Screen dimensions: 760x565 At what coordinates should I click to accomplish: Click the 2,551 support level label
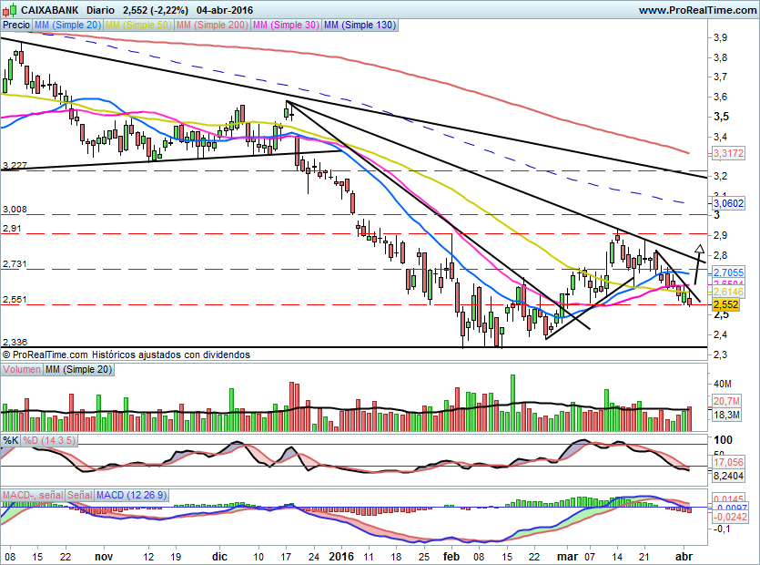click(x=15, y=300)
